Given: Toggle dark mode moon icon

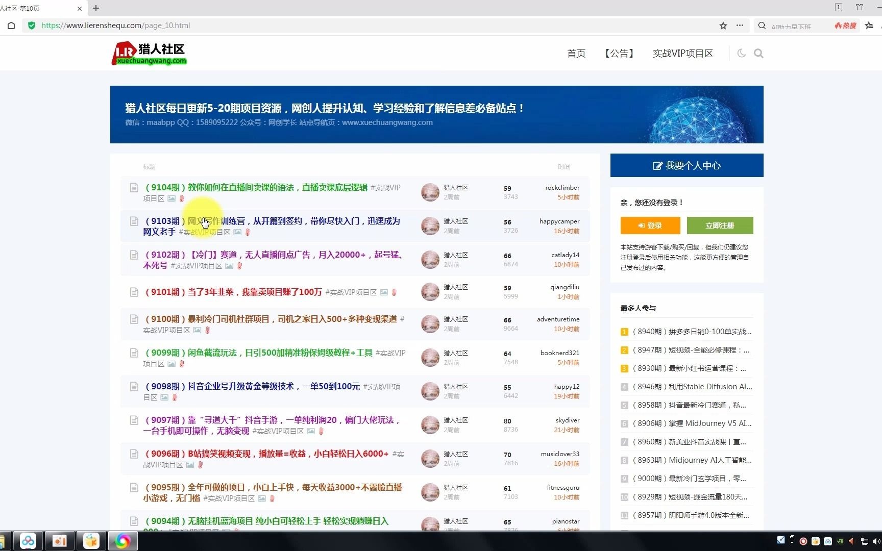Looking at the screenshot, I should pos(742,53).
